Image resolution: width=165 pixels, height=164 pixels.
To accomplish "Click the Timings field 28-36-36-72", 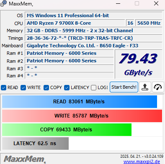I will [x=93, y=38].
